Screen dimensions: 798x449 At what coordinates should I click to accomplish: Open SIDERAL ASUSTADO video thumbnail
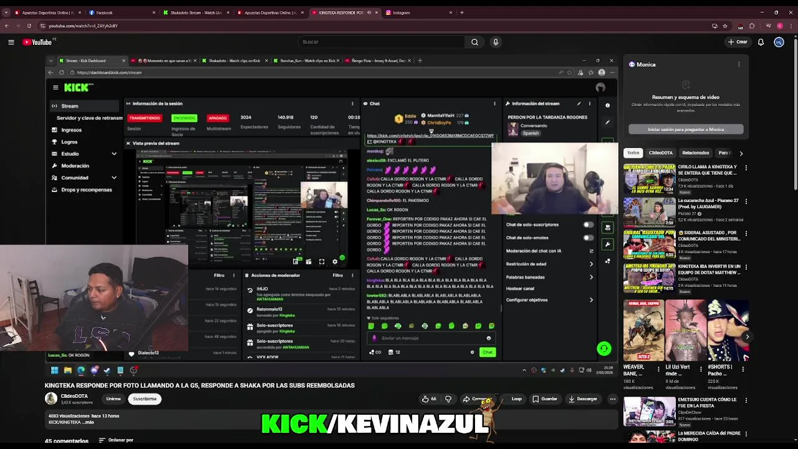point(649,245)
